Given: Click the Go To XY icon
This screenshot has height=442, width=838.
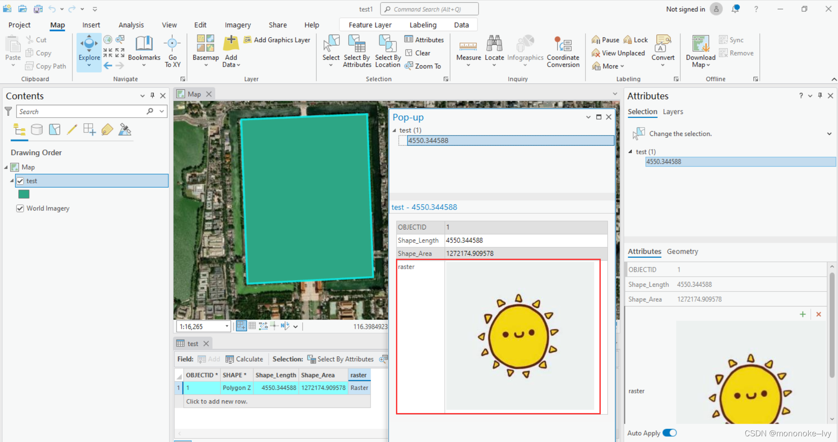Looking at the screenshot, I should coord(172,43).
